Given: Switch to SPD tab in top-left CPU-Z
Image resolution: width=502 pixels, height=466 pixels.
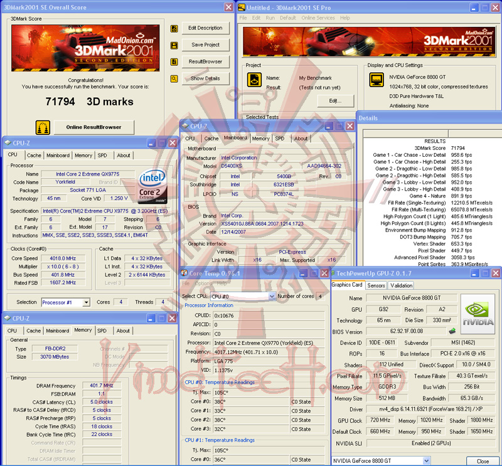Looking at the screenshot, I should pyautogui.click(x=102, y=155).
